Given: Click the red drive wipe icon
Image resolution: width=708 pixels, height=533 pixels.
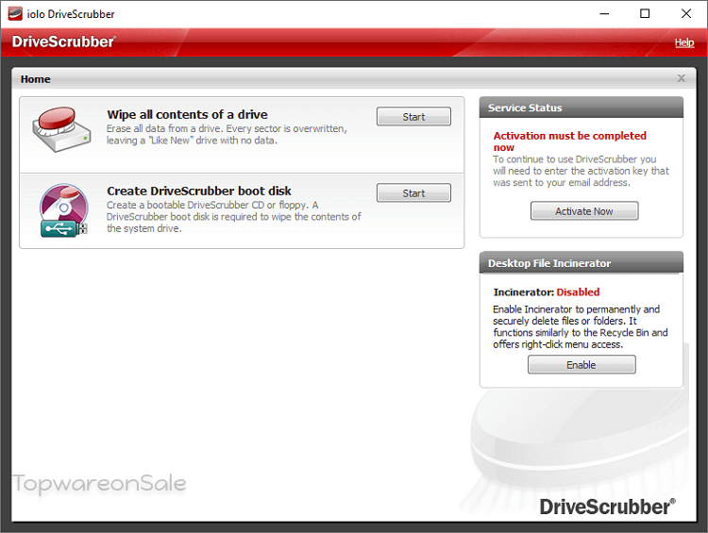Looking at the screenshot, I should [x=61, y=129].
